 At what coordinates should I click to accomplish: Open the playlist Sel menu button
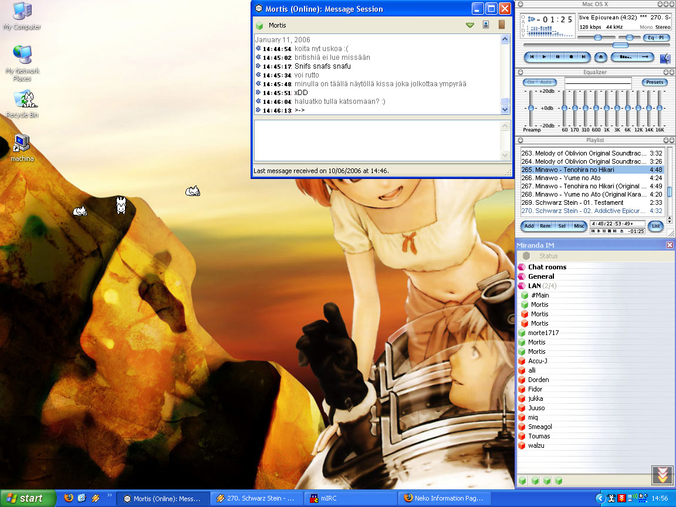point(562,226)
